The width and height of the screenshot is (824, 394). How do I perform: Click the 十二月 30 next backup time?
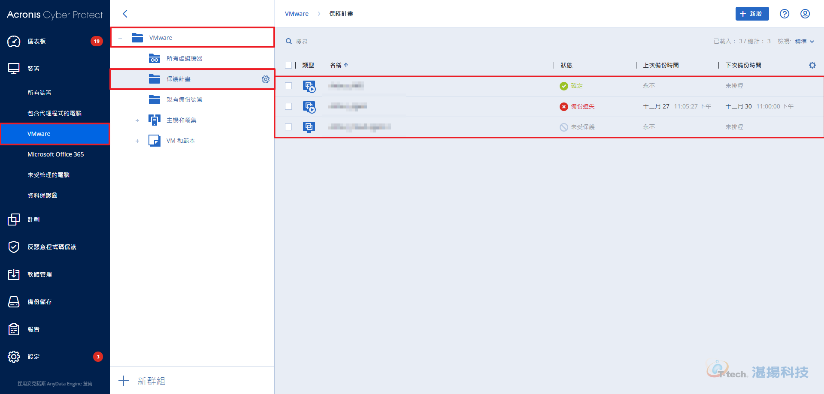(759, 106)
